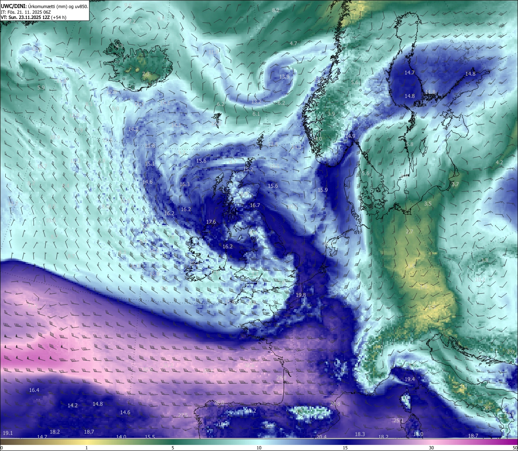Viewport: 518px width, 451px height.
Task: Click the 19.8 value over the English Channel
Action: point(301,295)
